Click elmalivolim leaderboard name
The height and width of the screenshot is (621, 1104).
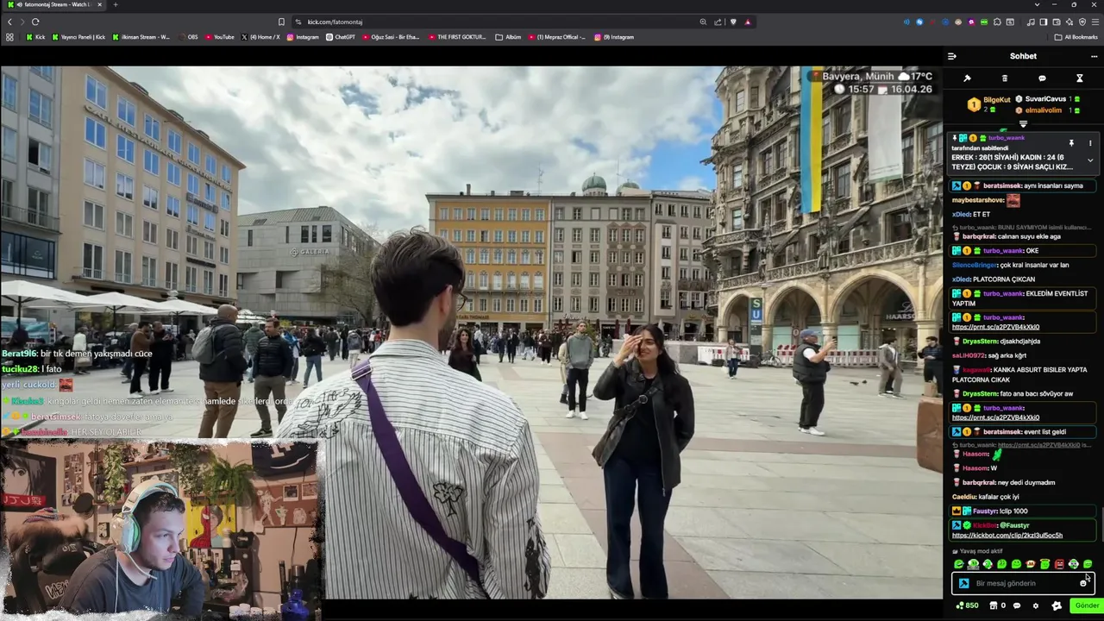[1044, 110]
